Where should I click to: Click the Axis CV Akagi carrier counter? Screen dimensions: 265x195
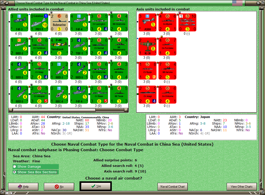pos(148,95)
